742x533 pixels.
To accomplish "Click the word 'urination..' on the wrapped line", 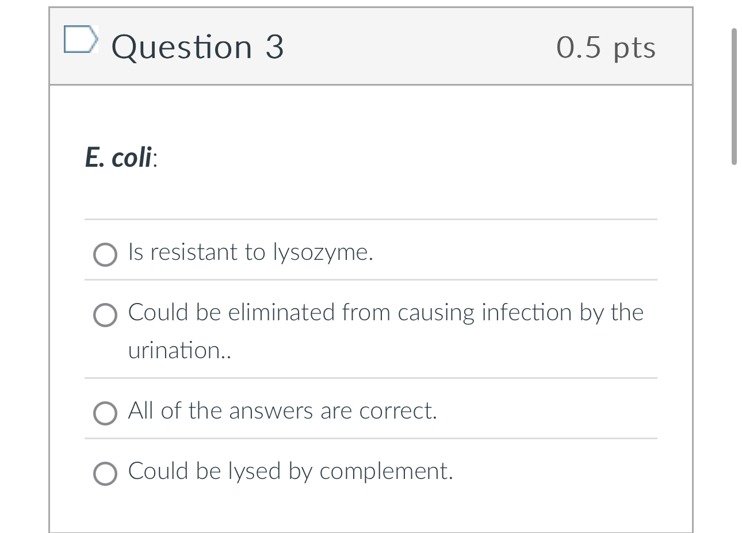I will pyautogui.click(x=179, y=350).
